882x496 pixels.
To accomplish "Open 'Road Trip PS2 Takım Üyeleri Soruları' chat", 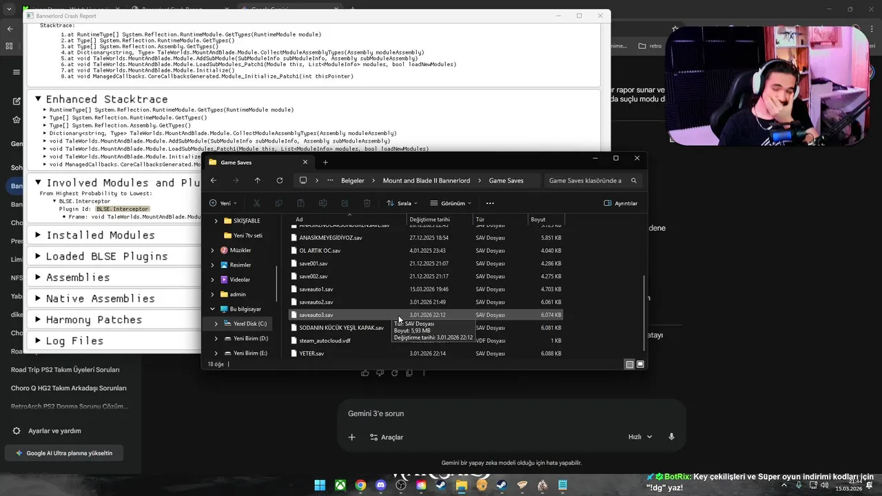I will click(65, 370).
